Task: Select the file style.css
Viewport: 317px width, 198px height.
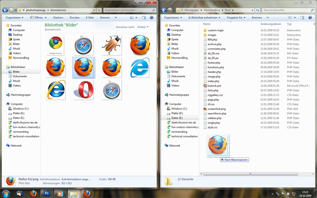Action: coord(212,127)
